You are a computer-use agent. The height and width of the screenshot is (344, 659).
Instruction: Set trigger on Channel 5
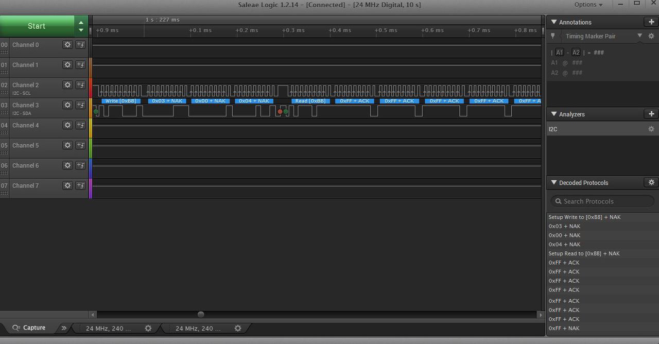click(80, 145)
